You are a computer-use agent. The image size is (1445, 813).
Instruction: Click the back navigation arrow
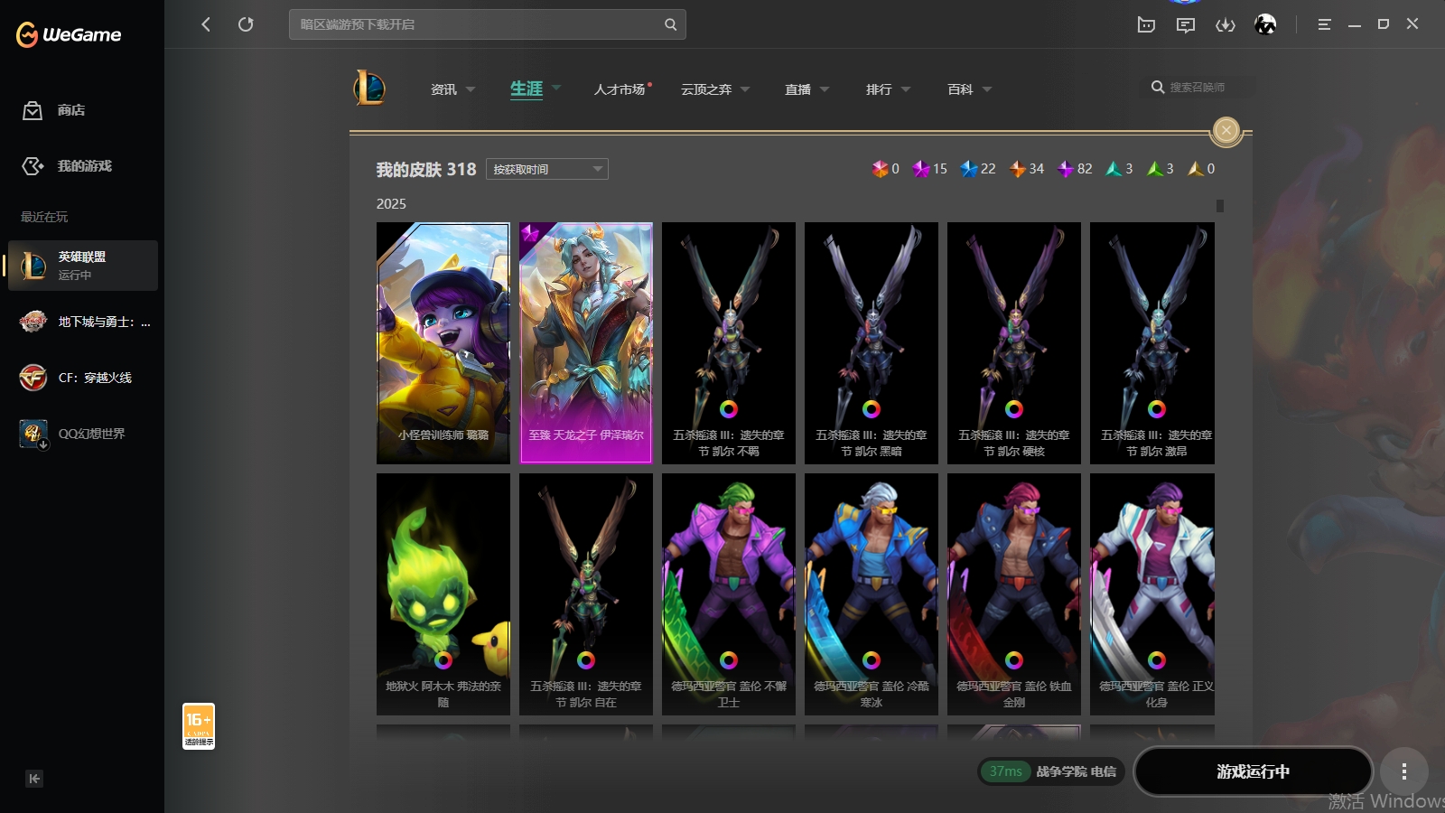coord(206,24)
